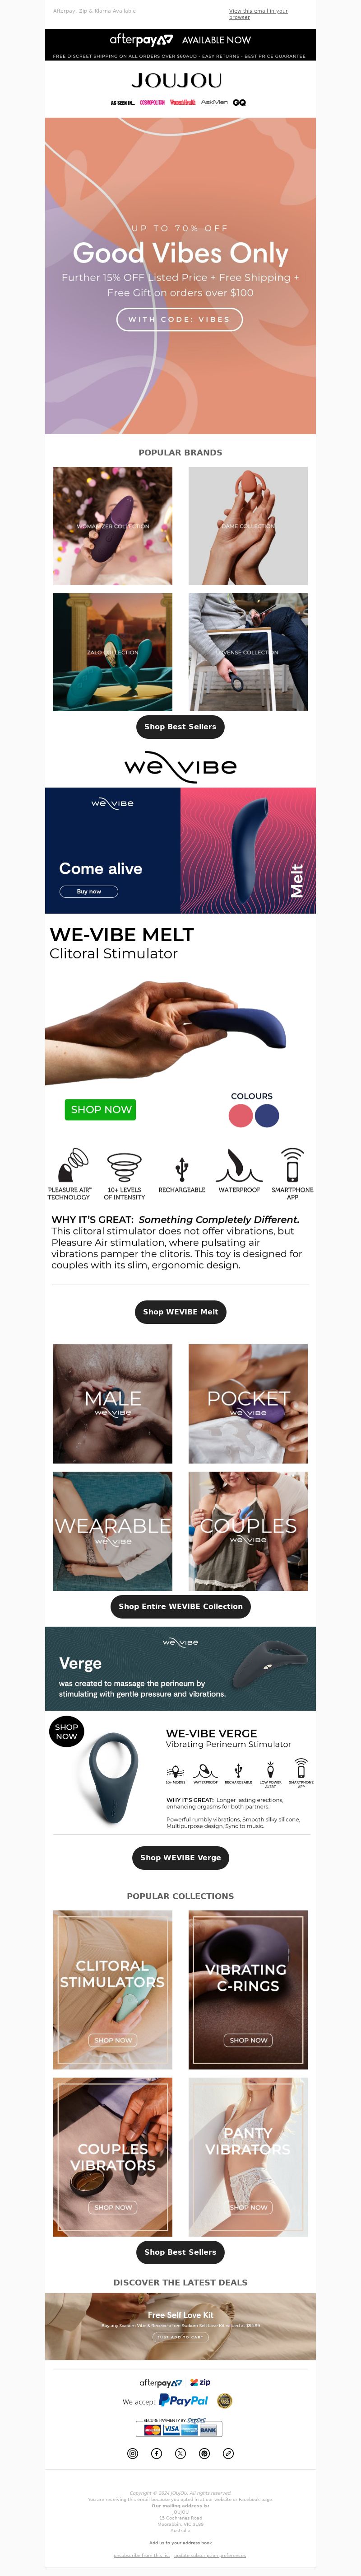This screenshot has width=361, height=2576.
Task: Click the Waterproof feature icon
Action: [x=239, y=1165]
